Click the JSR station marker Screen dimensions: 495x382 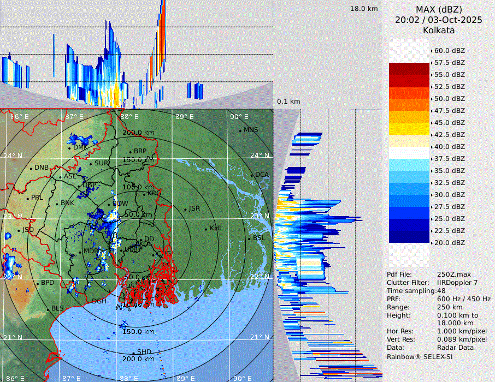click(185, 209)
